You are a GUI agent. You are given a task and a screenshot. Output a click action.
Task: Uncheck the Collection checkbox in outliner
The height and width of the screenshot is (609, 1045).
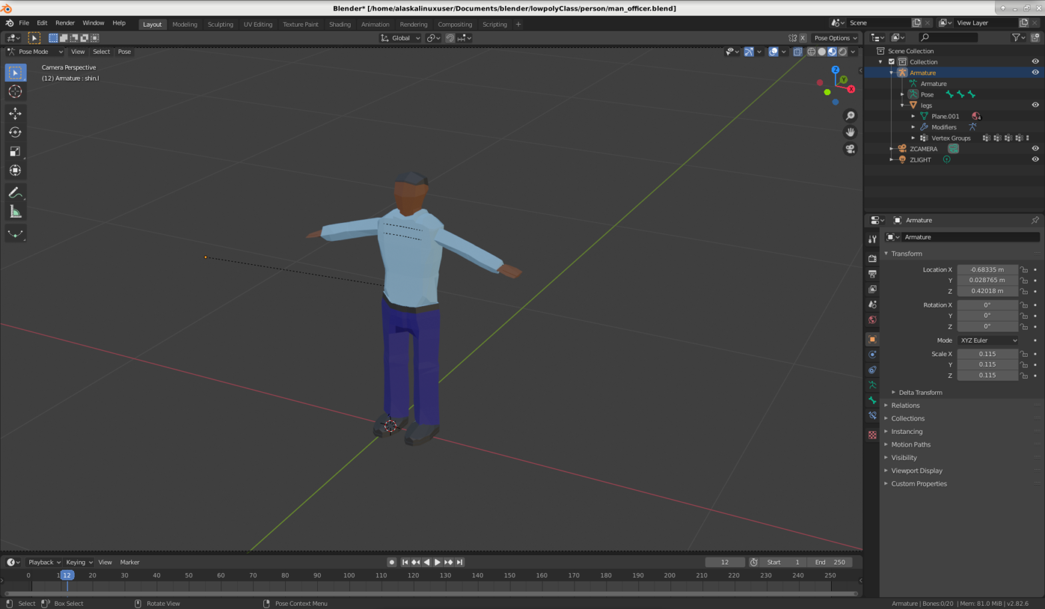(891, 62)
